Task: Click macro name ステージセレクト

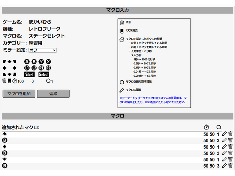Action: [47, 36]
